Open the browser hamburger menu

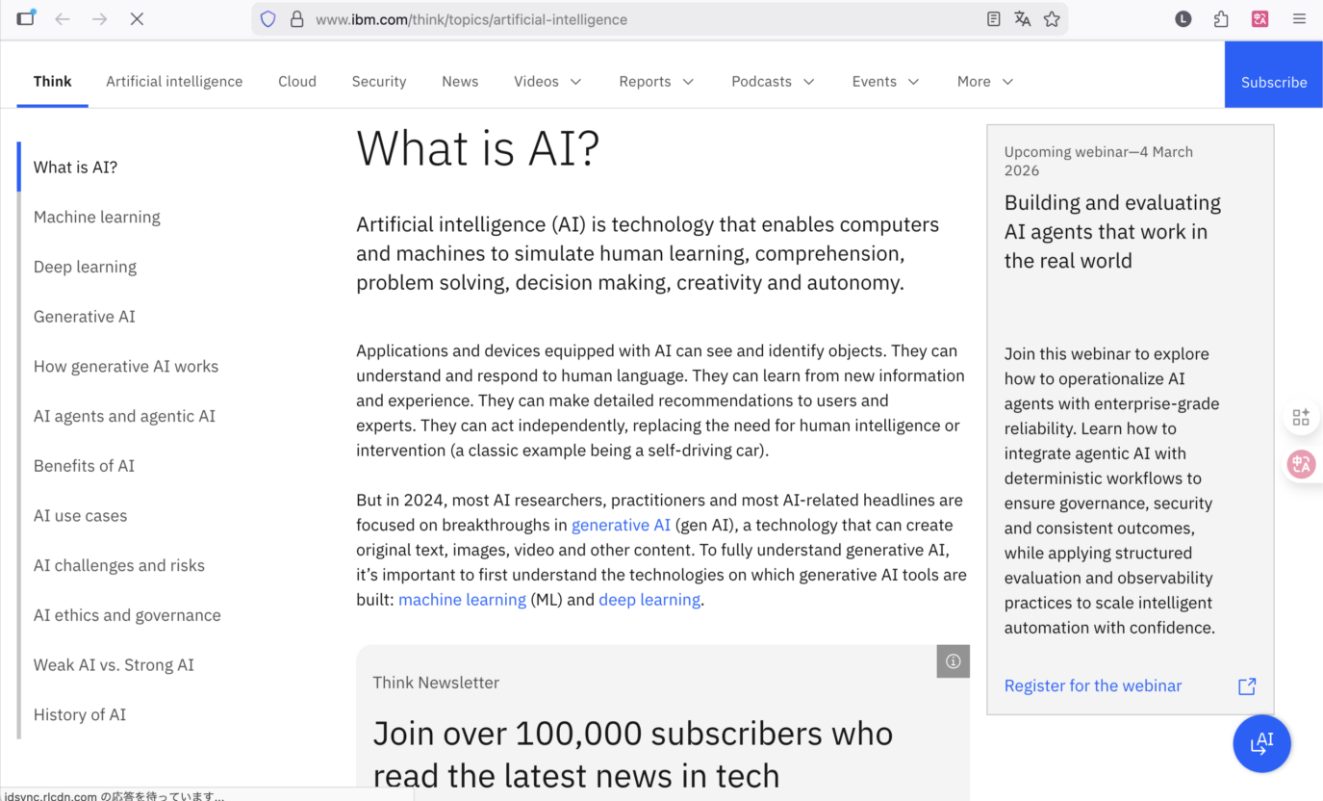point(1299,19)
